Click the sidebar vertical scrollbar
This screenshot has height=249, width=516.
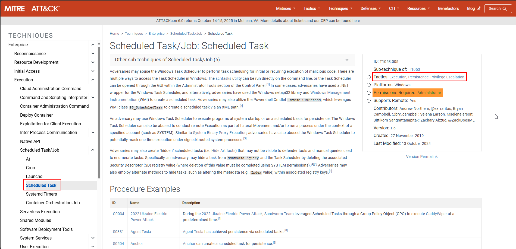99,112
